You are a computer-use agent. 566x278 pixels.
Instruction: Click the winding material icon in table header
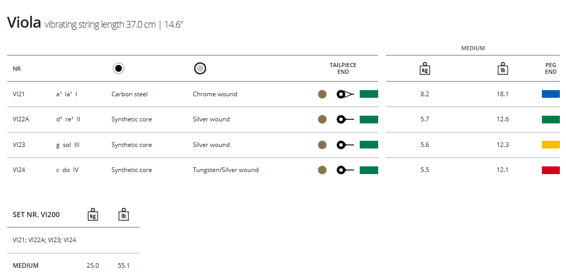(x=200, y=69)
